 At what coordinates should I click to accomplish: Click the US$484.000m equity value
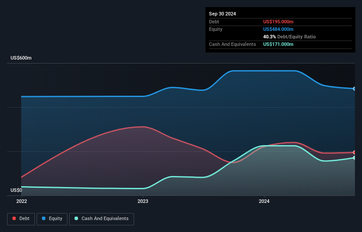click(278, 29)
